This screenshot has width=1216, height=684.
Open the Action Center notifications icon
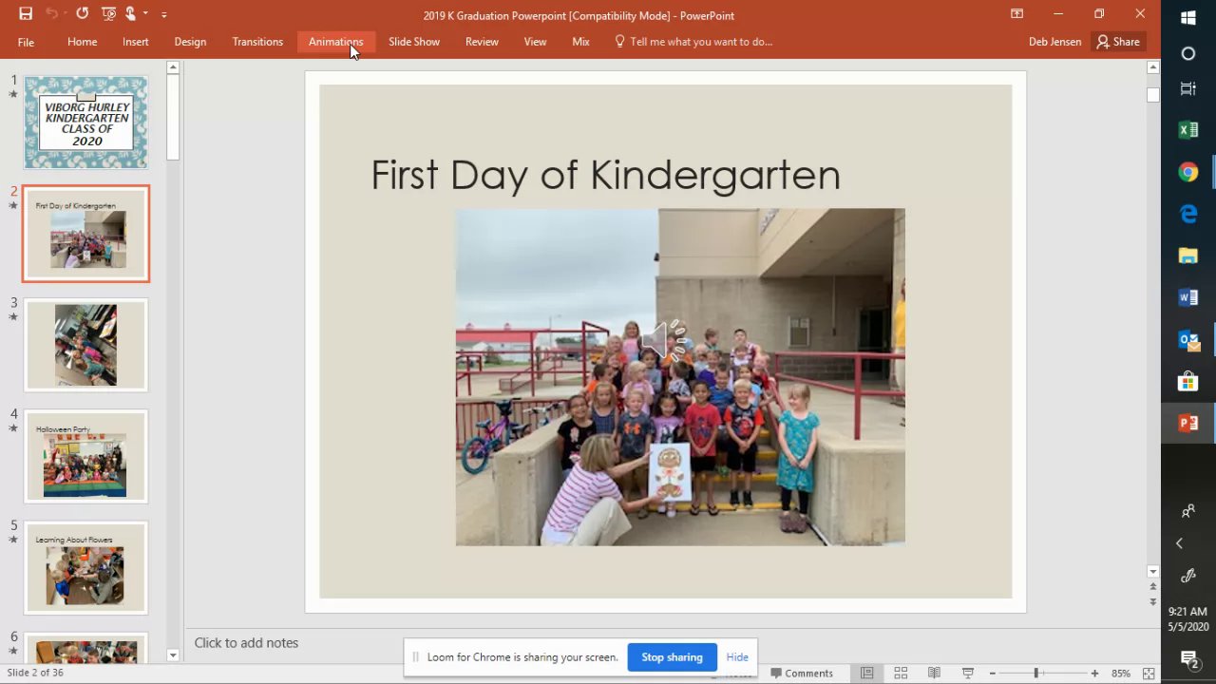[1188, 658]
